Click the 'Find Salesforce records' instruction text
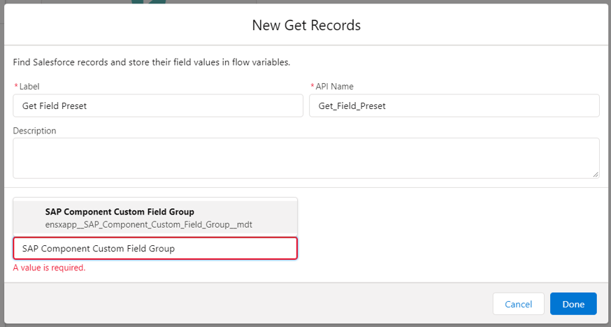611x327 pixels. (152, 62)
